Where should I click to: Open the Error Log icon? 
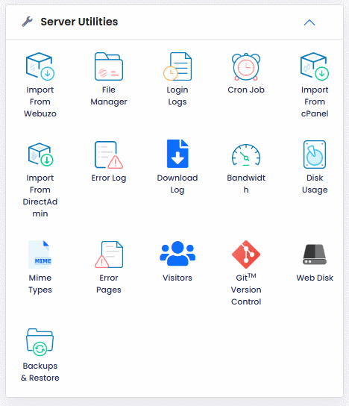[x=109, y=154]
